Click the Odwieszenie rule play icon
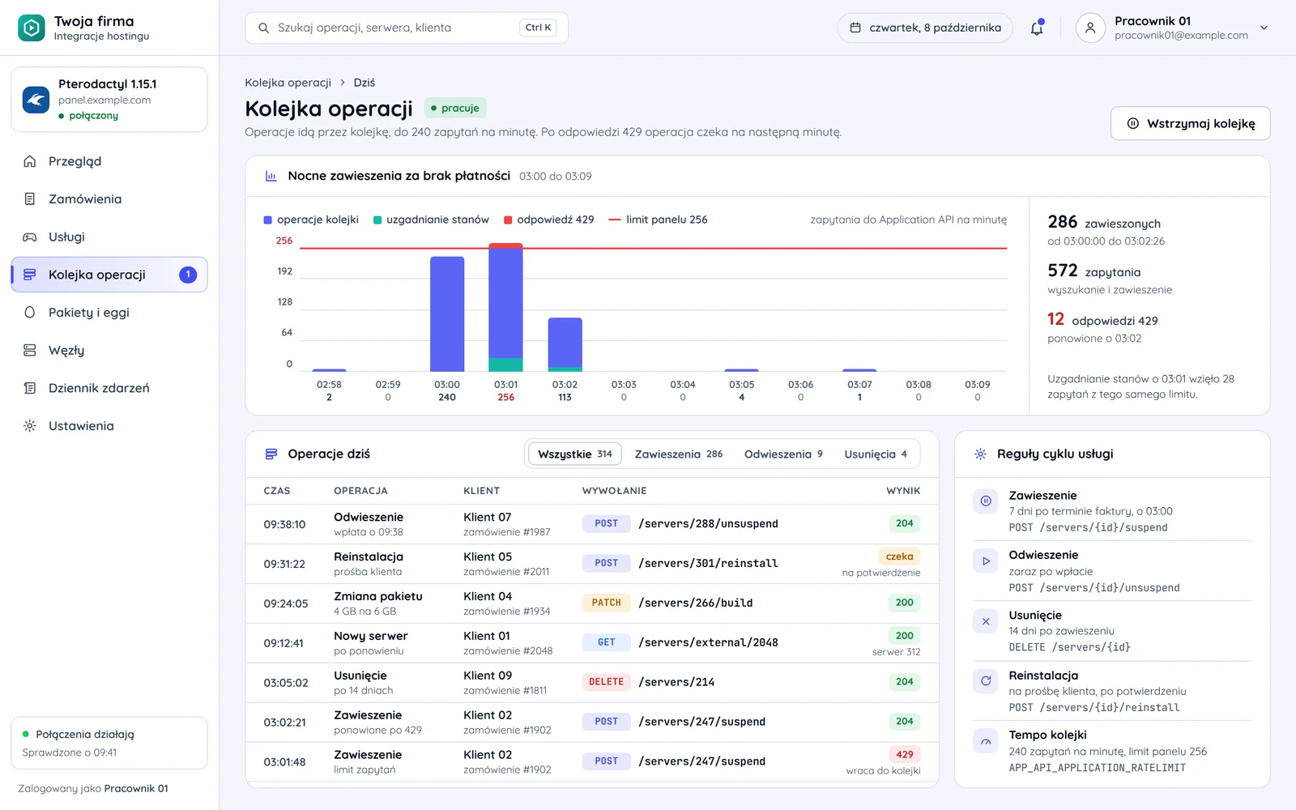 point(986,561)
